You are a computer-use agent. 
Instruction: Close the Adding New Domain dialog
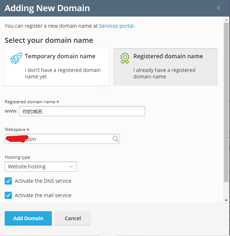pyautogui.click(x=218, y=8)
